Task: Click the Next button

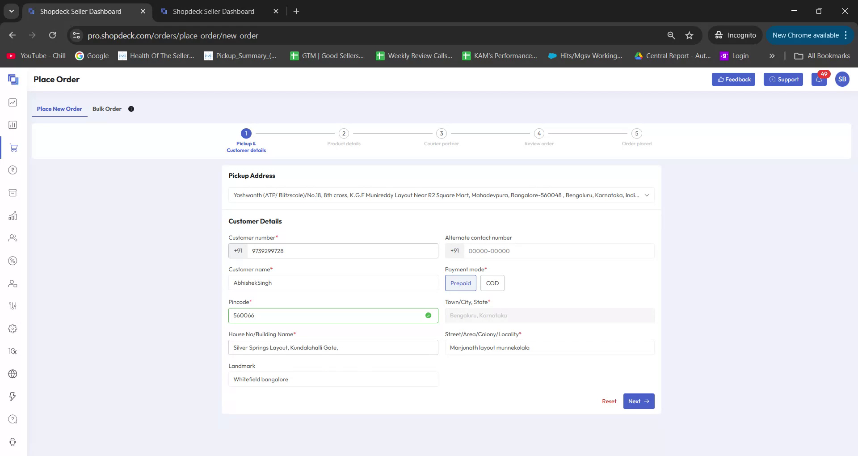Action: pyautogui.click(x=638, y=401)
